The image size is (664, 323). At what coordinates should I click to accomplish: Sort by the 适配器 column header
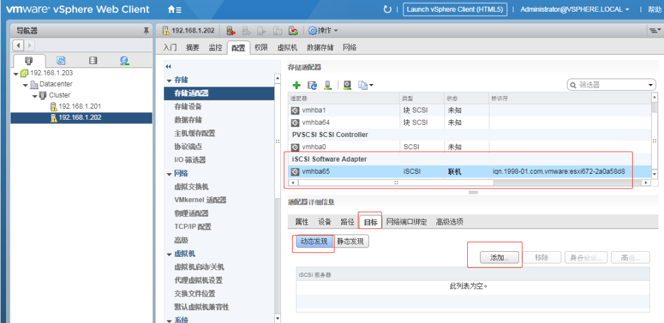pyautogui.click(x=344, y=98)
